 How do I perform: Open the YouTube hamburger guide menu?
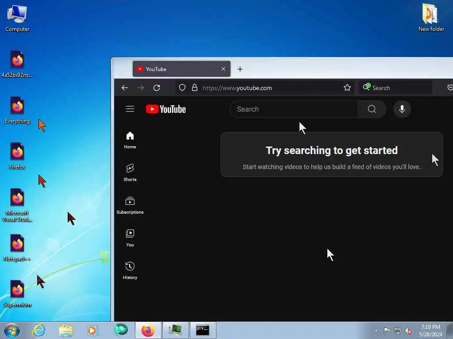[130, 109]
